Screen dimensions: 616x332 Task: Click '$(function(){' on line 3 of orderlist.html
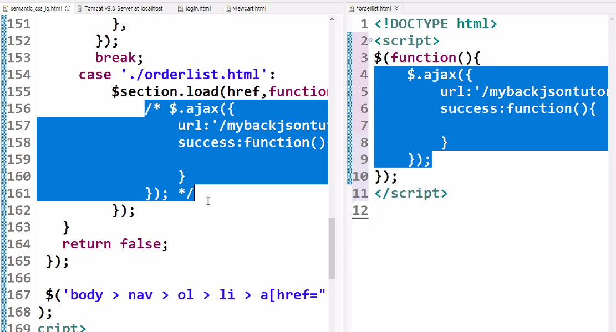427,58
